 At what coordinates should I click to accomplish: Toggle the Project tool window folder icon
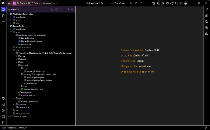pos(3,9)
